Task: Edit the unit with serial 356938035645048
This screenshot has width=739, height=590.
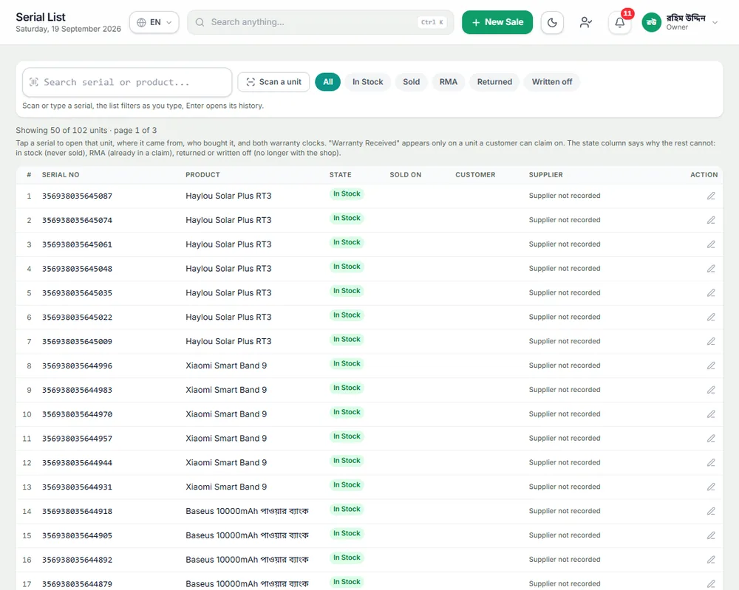Action: [x=711, y=268]
